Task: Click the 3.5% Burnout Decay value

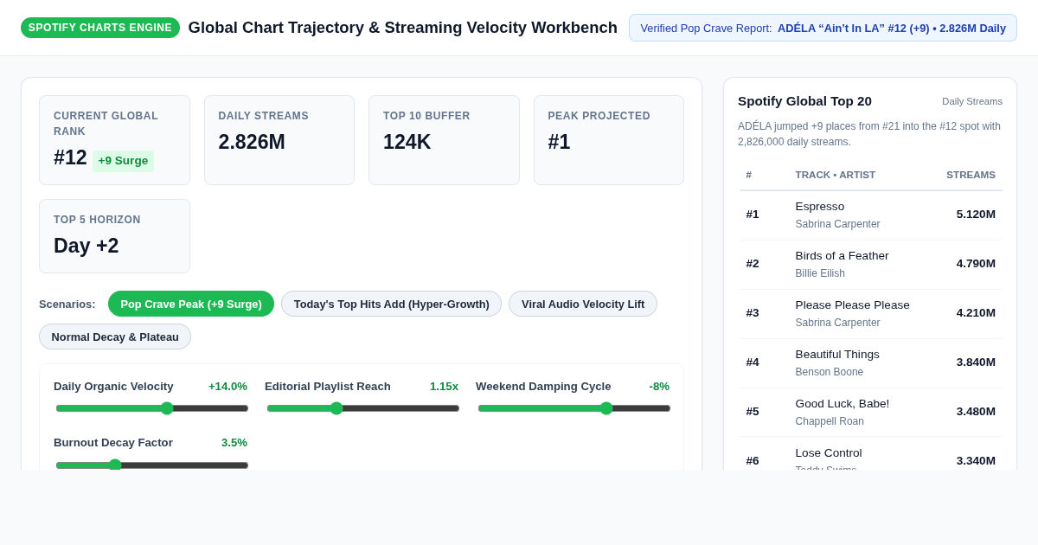Action: tap(234, 443)
